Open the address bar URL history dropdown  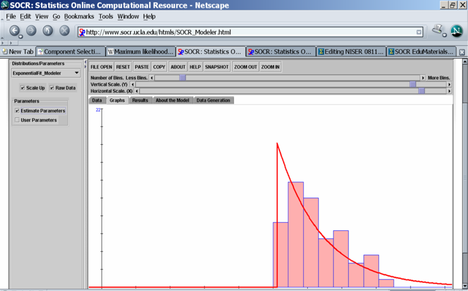[419, 32]
